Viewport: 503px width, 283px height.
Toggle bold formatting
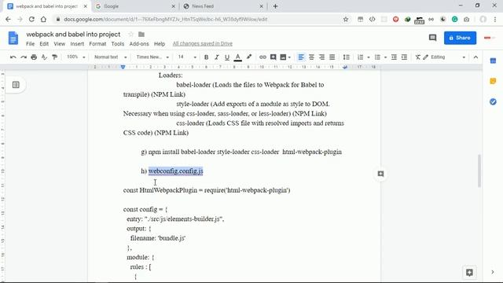coord(206,57)
